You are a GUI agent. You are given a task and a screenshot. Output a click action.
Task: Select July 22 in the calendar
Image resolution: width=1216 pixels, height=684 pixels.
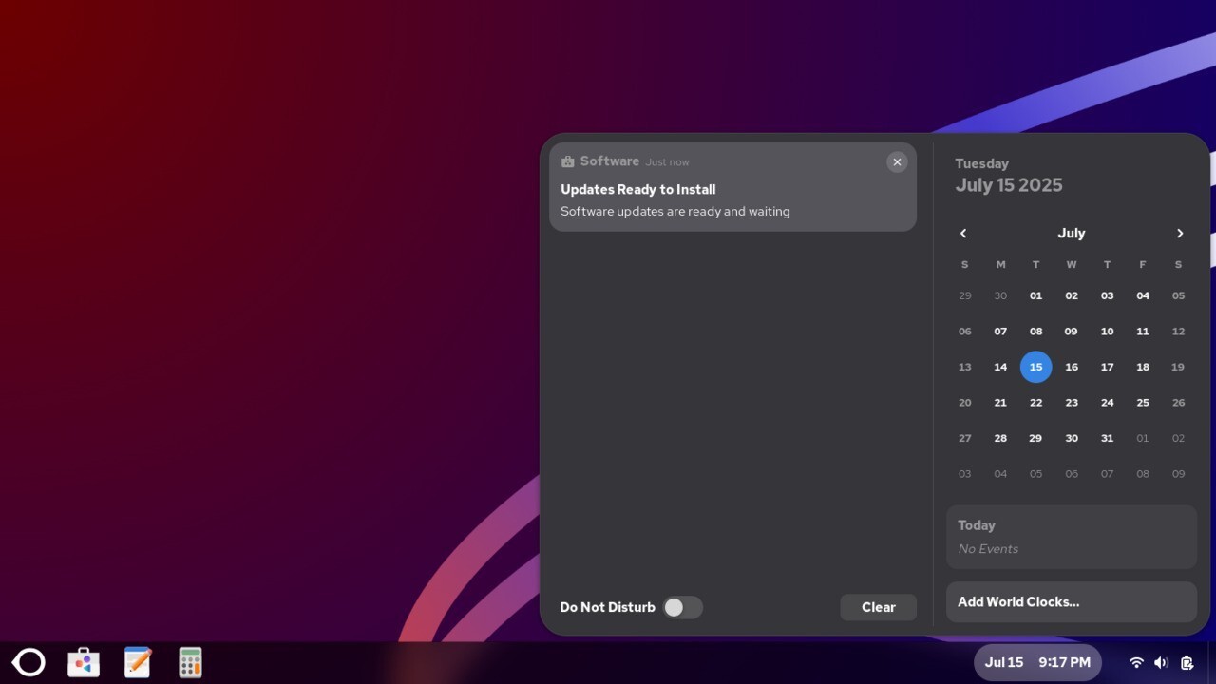(x=1035, y=403)
